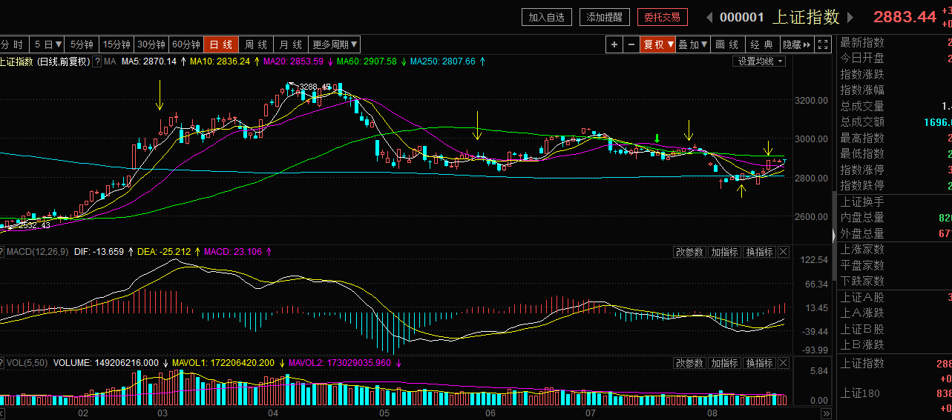Viewport: 952px width, 420px height.
Task: Switch to 月线 monthly chart tab
Action: 291,44
